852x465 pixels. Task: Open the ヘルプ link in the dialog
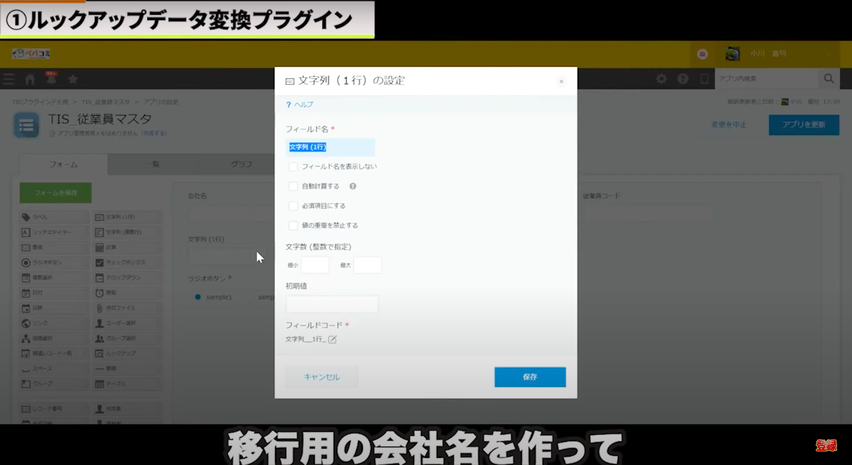[x=303, y=105]
